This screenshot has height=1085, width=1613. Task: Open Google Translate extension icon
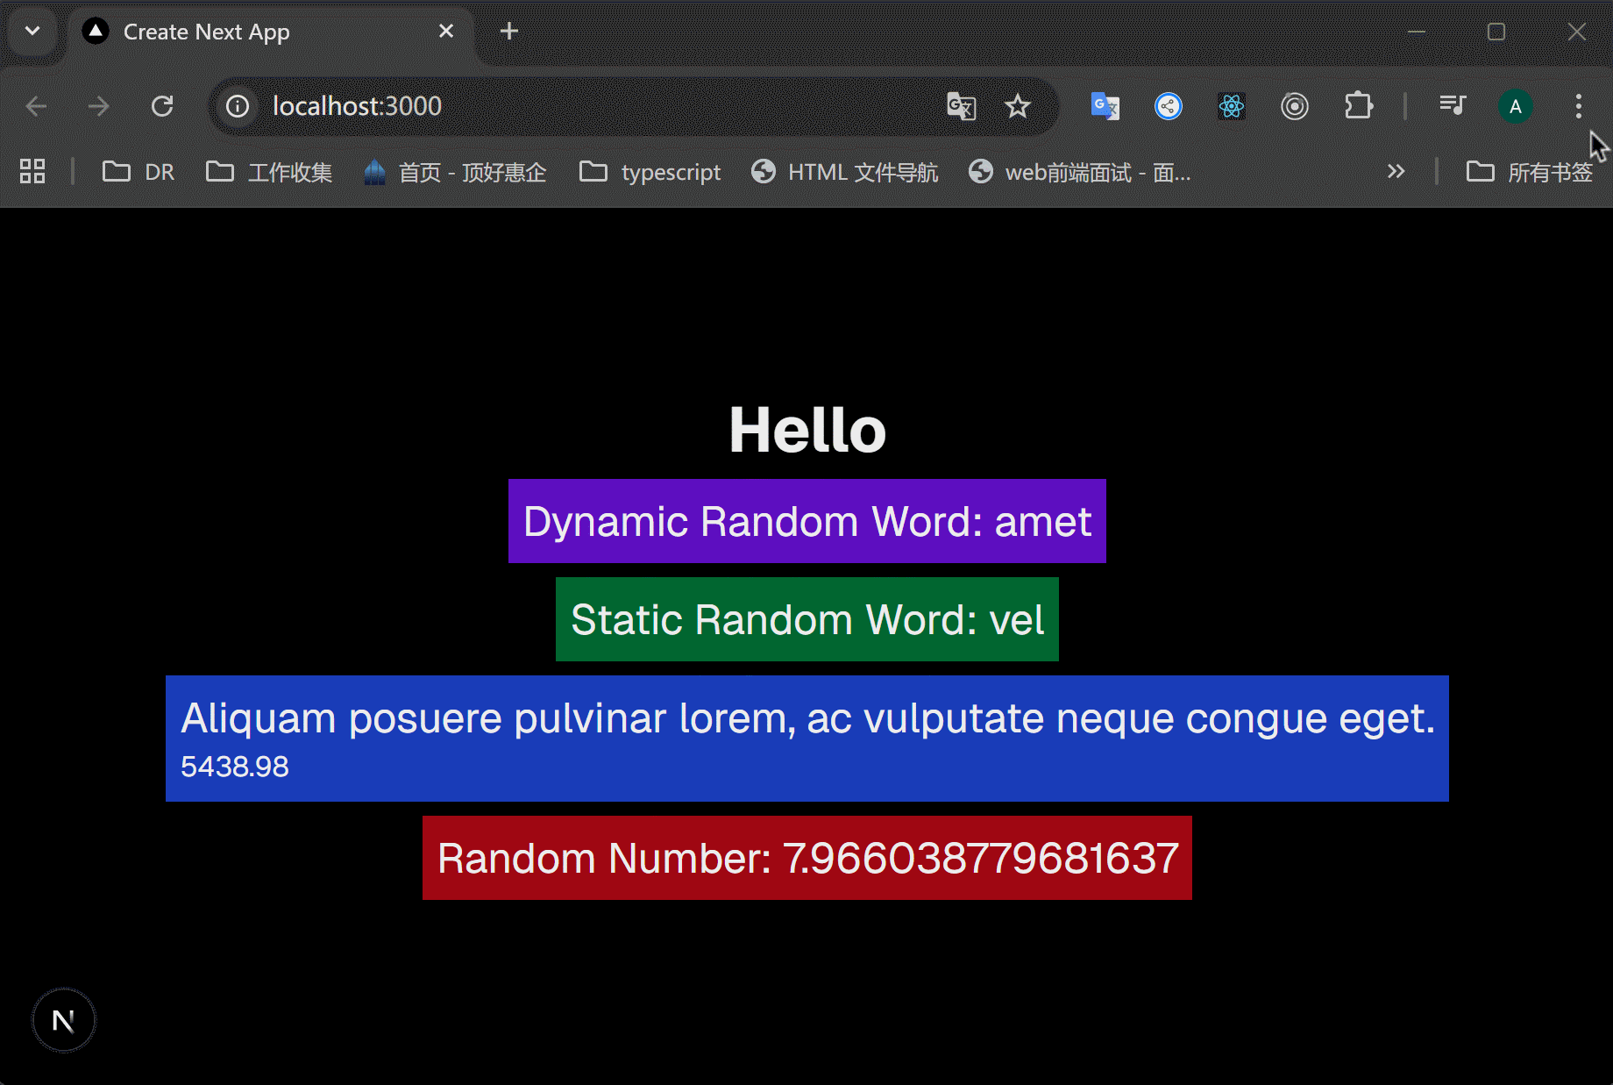(x=1105, y=106)
